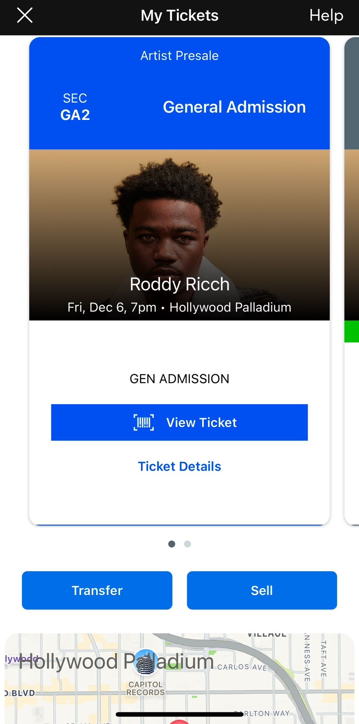The height and width of the screenshot is (724, 359).
Task: Click the red map pin at bottom
Action: coord(179,721)
